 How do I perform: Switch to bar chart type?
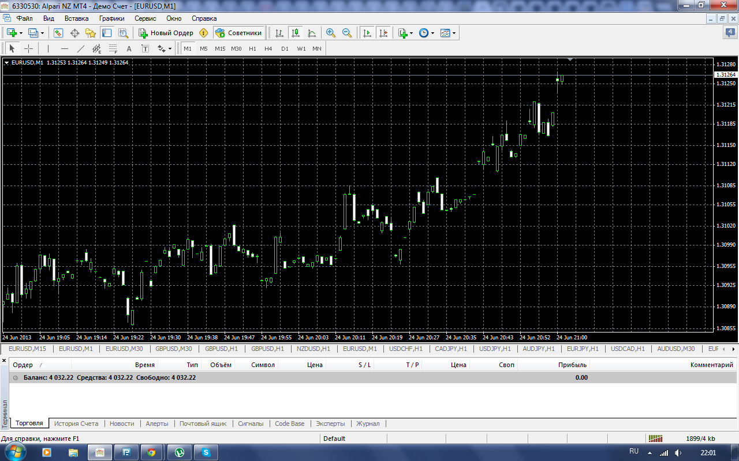click(279, 33)
